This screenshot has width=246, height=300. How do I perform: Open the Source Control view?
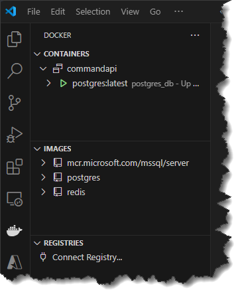[15, 103]
